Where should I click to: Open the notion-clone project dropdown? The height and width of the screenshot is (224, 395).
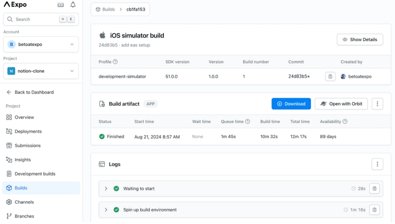point(41,71)
